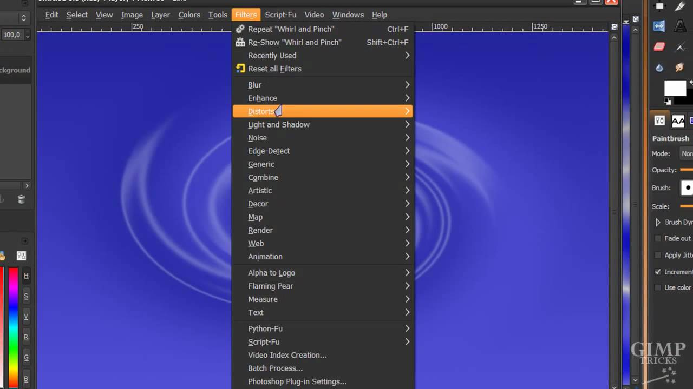
Task: Select the Clone tool beside Eraser
Action: click(x=680, y=47)
